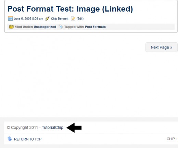Viewport: 178px width, 148px height.
Task: Open the TutorialChip footer link
Action: [52, 127]
